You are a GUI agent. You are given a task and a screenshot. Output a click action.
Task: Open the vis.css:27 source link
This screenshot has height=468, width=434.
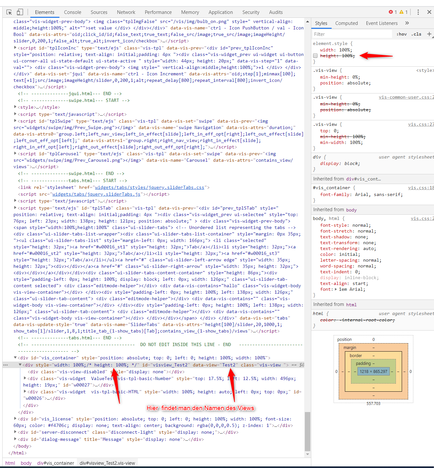click(421, 124)
